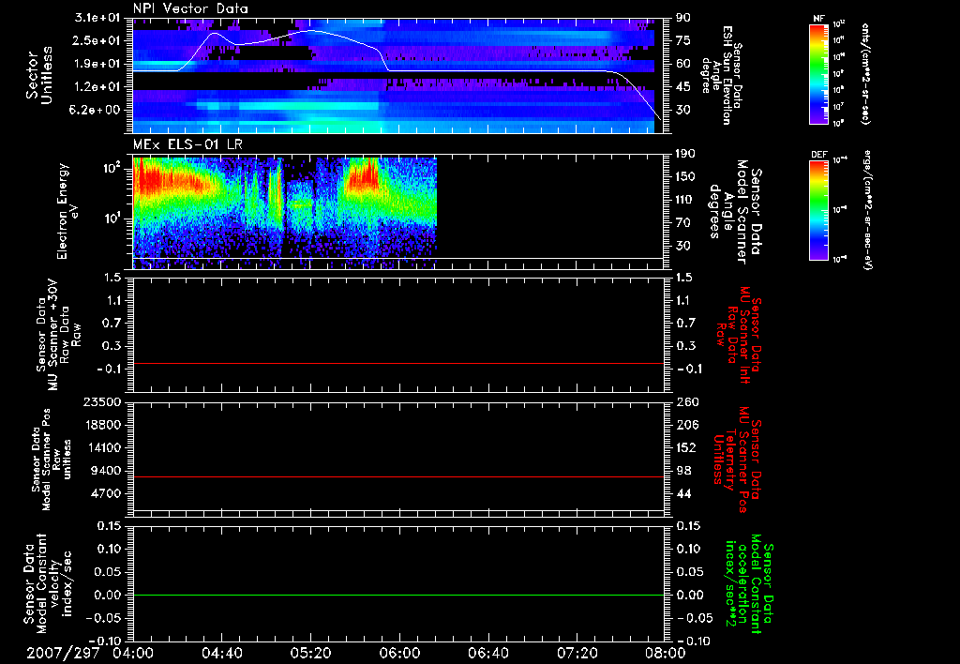The width and height of the screenshot is (960, 664).
Task: Click the red line in the Scanner Pos panel
Action: (398, 476)
